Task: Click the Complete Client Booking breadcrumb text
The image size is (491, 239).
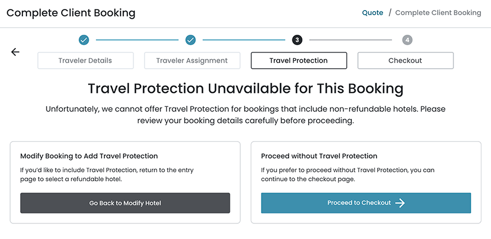Action: coord(438,12)
